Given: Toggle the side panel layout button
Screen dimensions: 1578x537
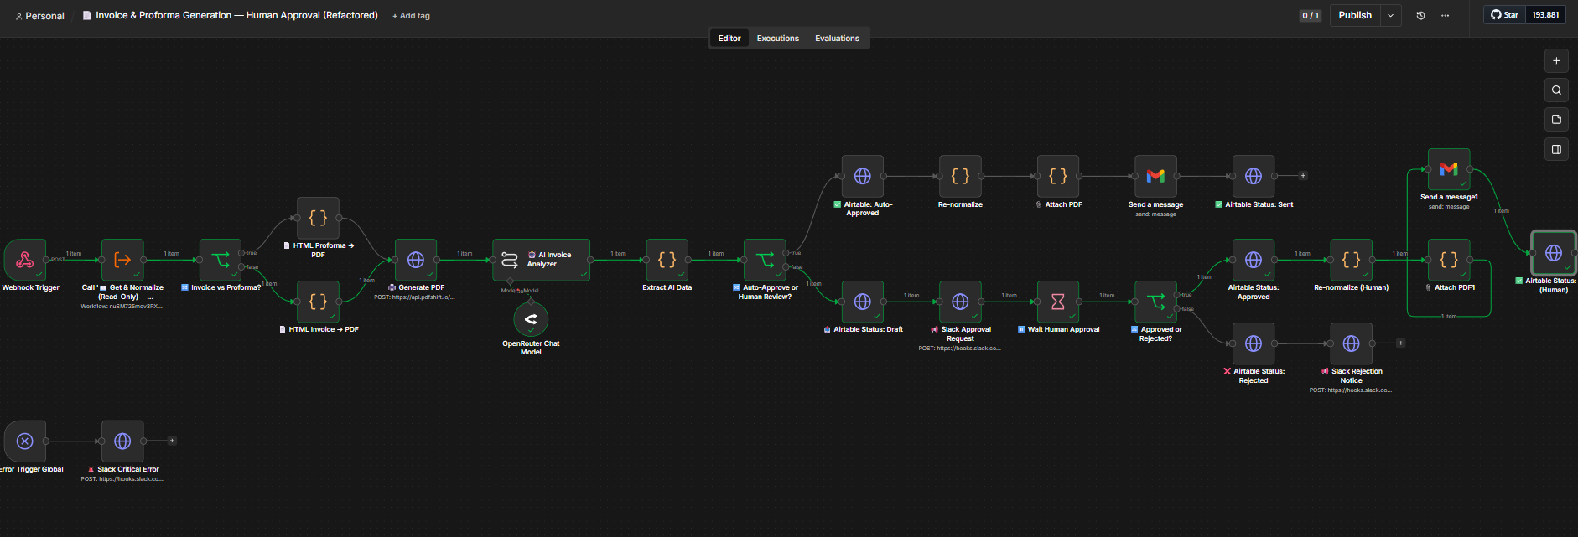Looking at the screenshot, I should pyautogui.click(x=1556, y=150).
